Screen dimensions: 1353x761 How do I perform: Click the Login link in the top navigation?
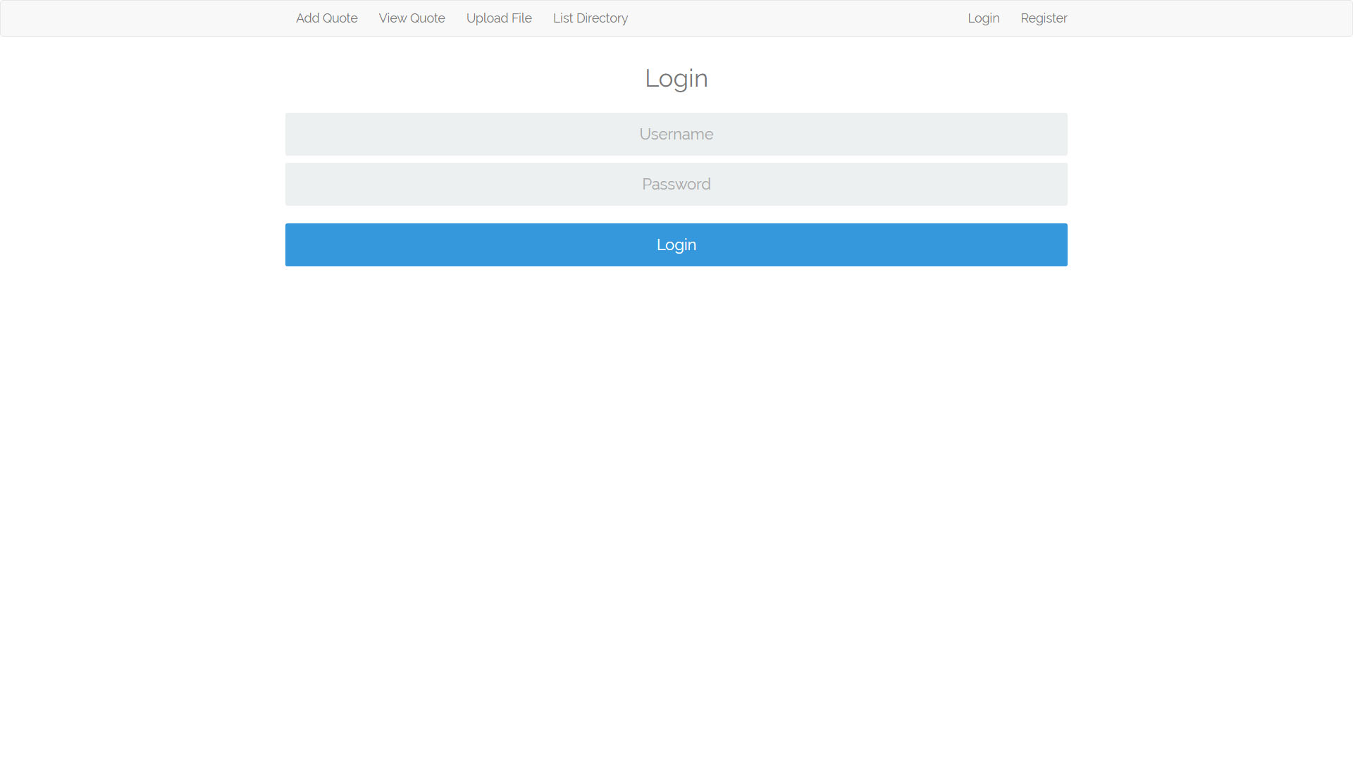click(983, 18)
